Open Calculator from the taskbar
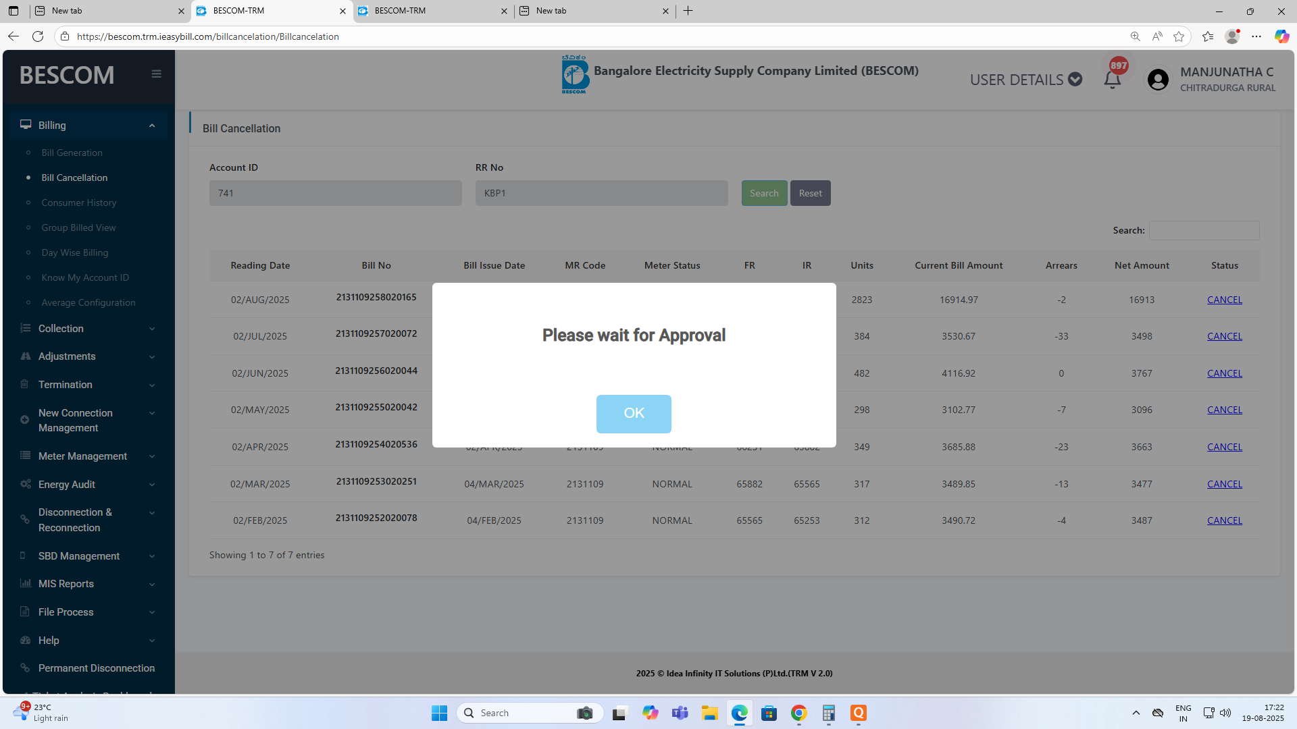Screen dimensions: 1297x729 828,713
